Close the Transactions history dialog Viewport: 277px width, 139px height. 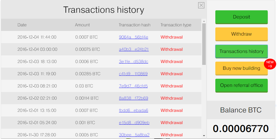click(201, 5)
